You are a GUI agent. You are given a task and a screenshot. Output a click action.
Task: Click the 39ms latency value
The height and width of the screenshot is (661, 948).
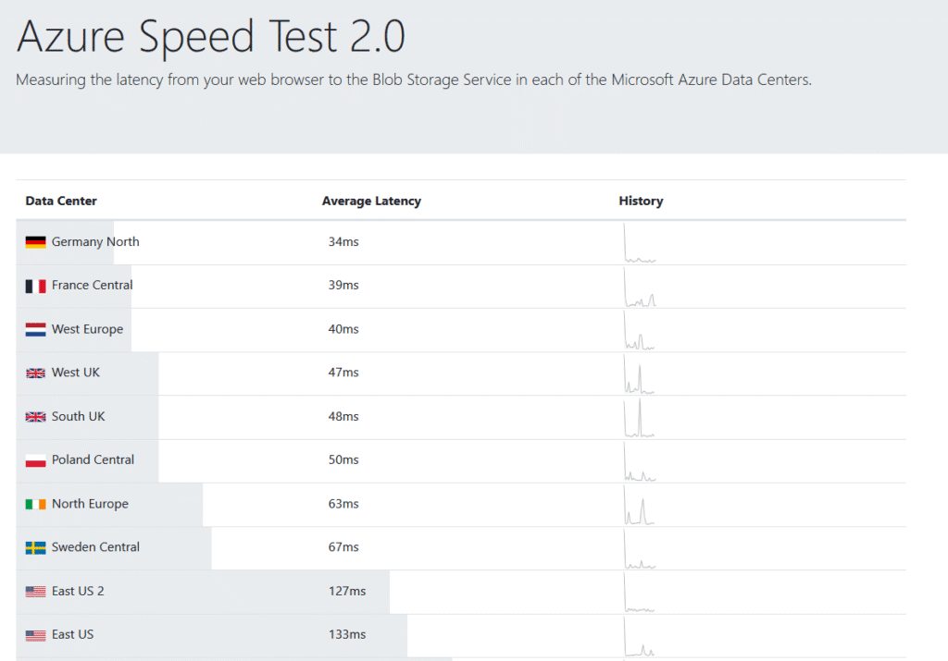(x=343, y=285)
